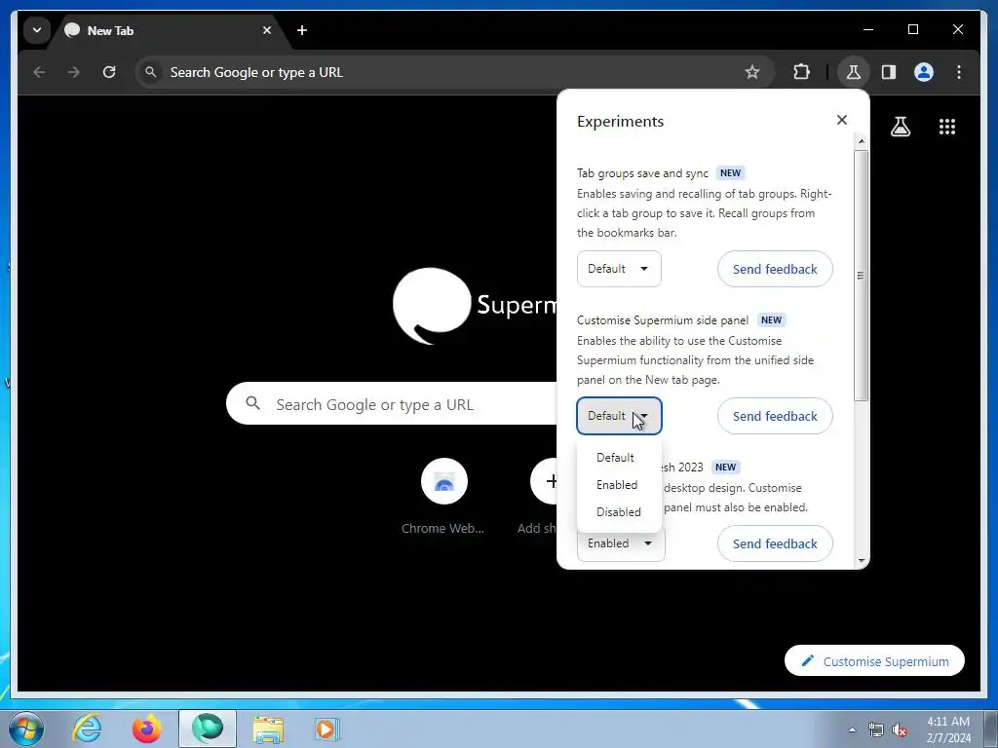Go back using the back arrow
998x748 pixels.
coord(39,72)
